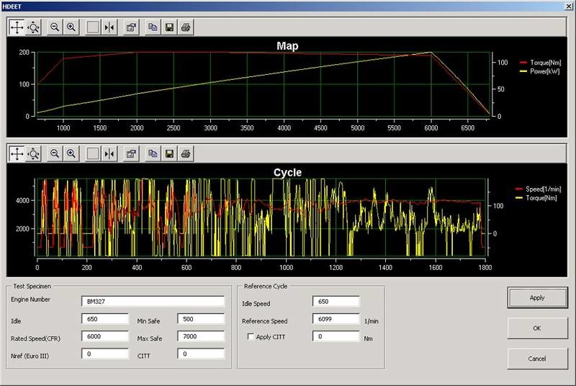This screenshot has height=386, width=576.
Task: Click the 1000 label on Cycle x-axis
Action: 286,268
